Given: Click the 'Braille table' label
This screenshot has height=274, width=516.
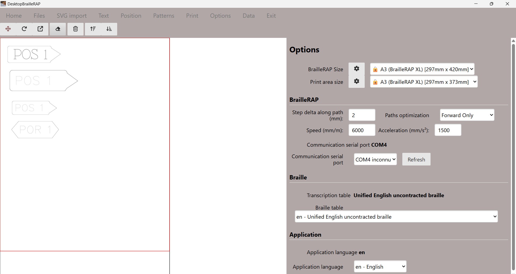Looking at the screenshot, I should click(x=329, y=208).
